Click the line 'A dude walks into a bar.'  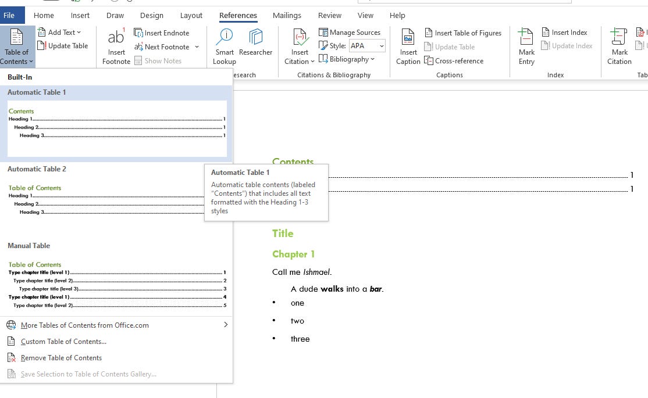[x=337, y=289]
